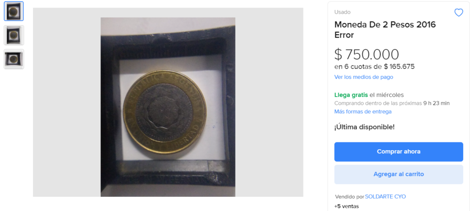
Task: Click the ¡Última disponible! notice
Action: click(x=364, y=127)
